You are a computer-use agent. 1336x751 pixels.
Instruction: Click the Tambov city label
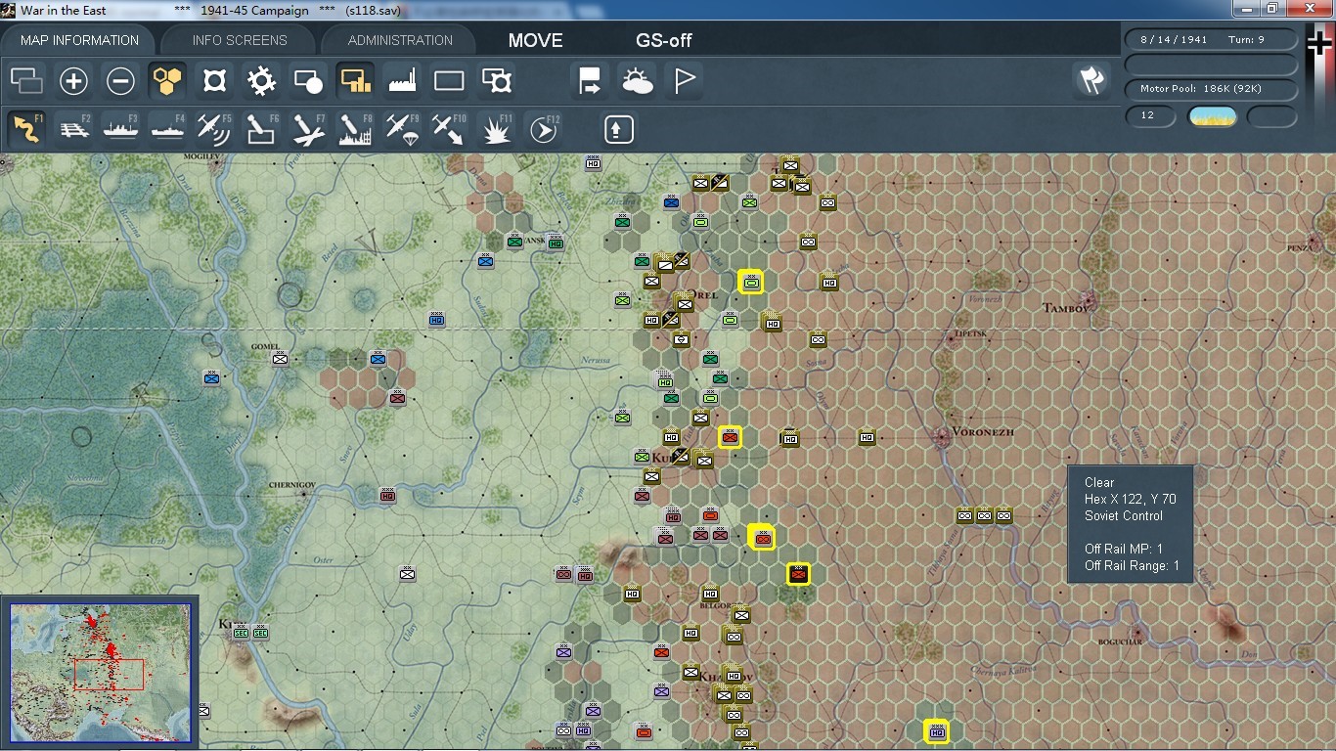pos(1065,308)
